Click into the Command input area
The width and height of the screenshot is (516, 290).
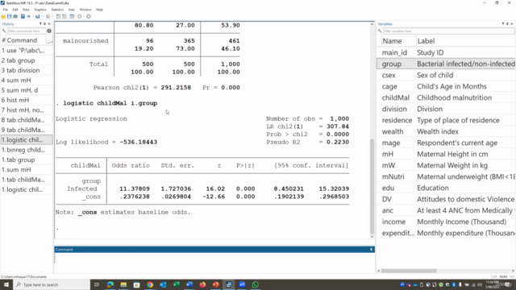(x=214, y=262)
